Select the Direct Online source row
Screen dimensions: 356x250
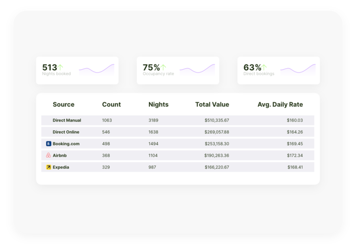[66, 132]
